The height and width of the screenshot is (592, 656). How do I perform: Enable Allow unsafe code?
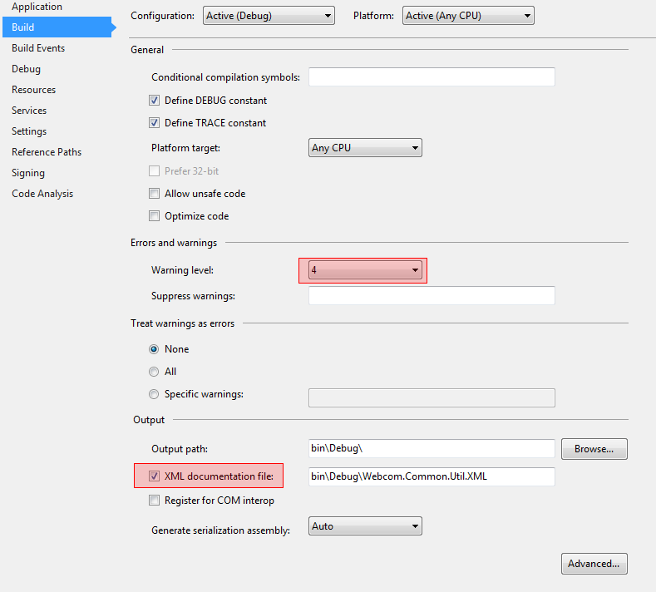154,193
